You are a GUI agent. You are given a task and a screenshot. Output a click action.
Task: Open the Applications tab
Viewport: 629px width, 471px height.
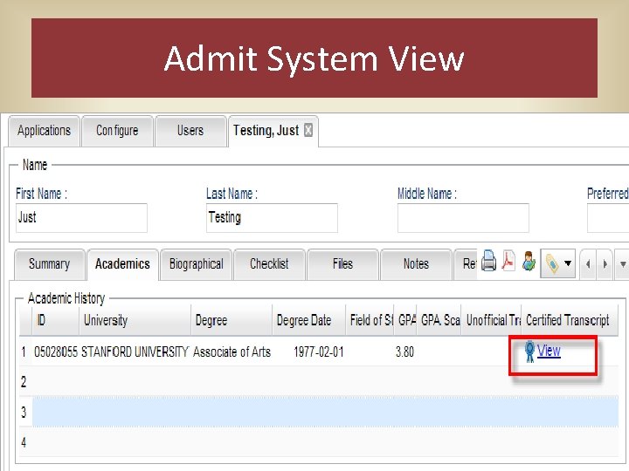(45, 131)
